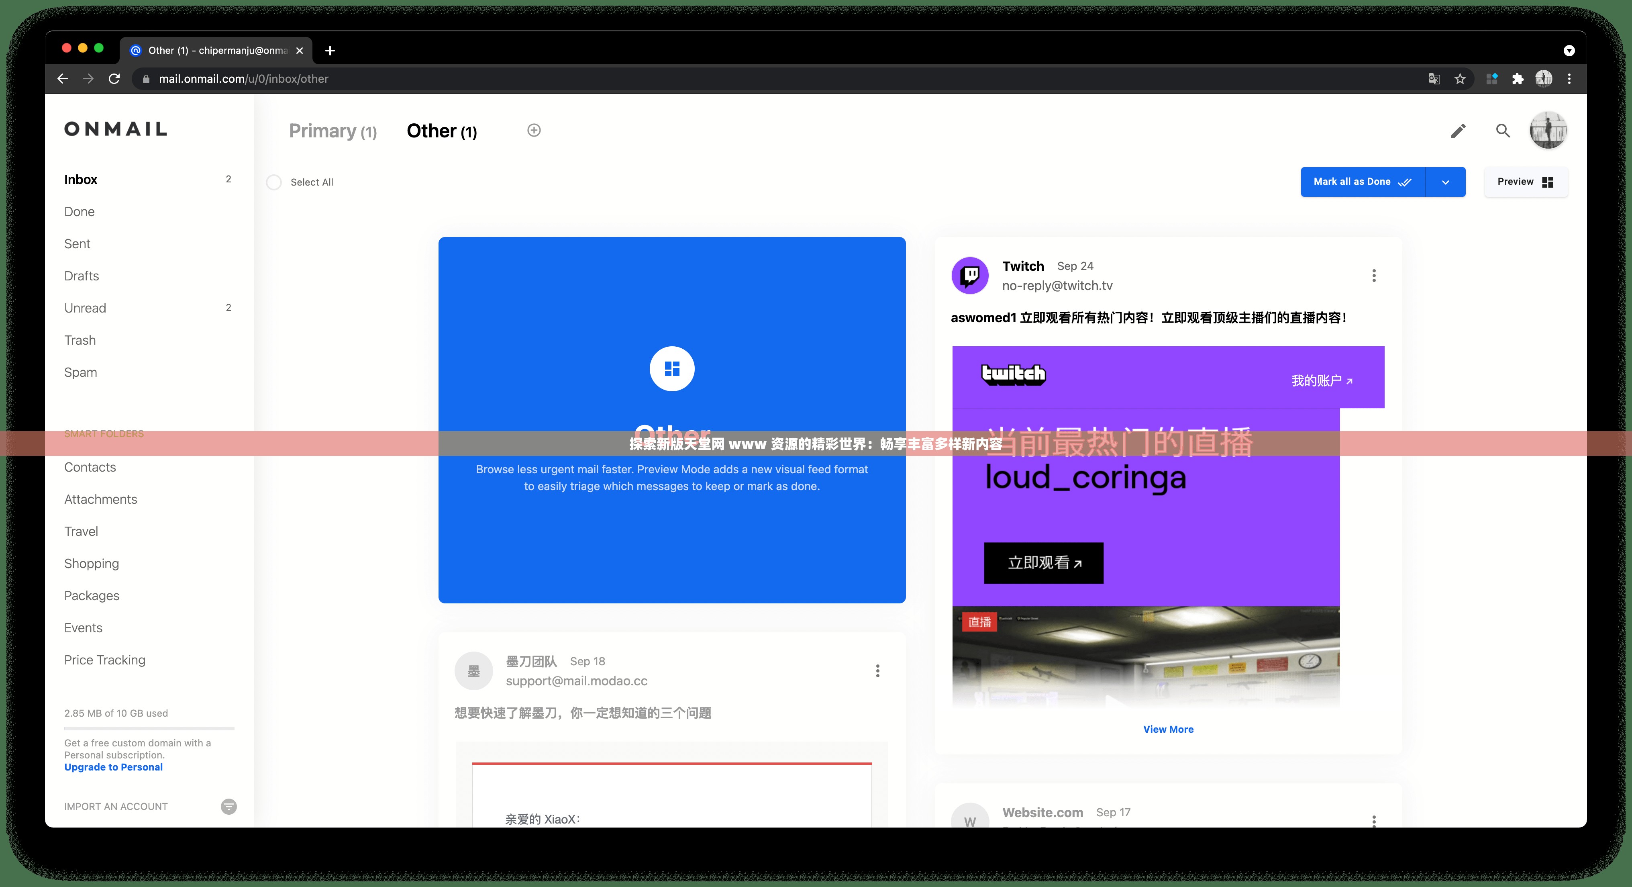Click 我的账户 link in Twitch email

click(1322, 381)
